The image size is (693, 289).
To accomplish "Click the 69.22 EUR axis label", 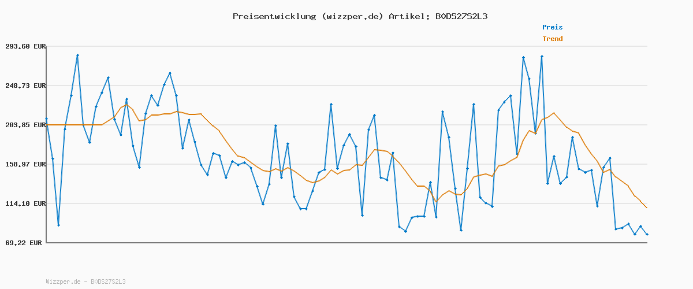I will (x=24, y=243).
